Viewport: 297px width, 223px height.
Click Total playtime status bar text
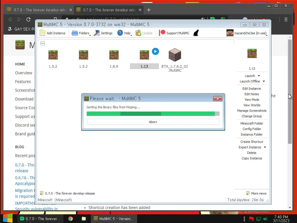coord(245,200)
